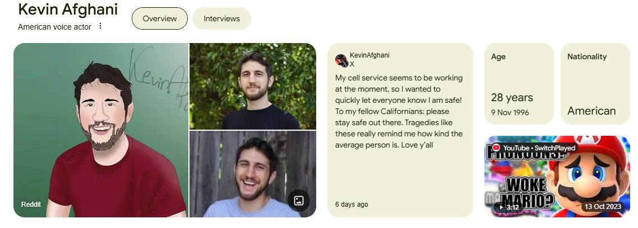Viewport: 638px width, 228px height.
Task: Open the photo with wooden fence background
Action: point(252,174)
